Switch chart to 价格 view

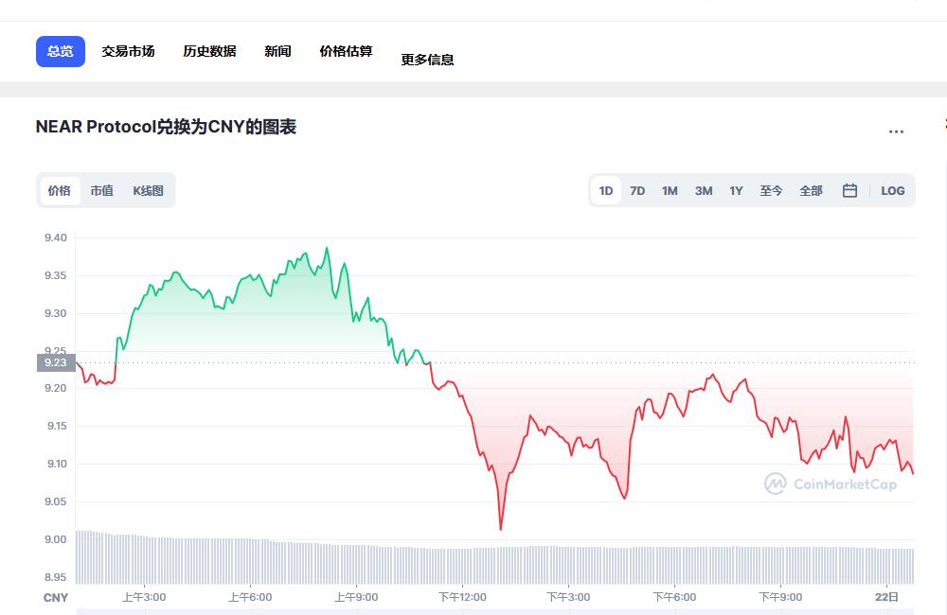pyautogui.click(x=60, y=190)
